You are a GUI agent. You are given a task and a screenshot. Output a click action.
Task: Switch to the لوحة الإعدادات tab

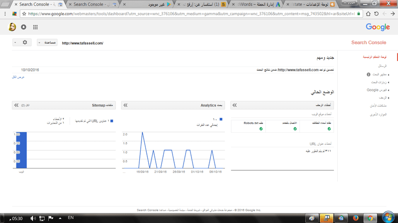pyautogui.click(x=311, y=4)
